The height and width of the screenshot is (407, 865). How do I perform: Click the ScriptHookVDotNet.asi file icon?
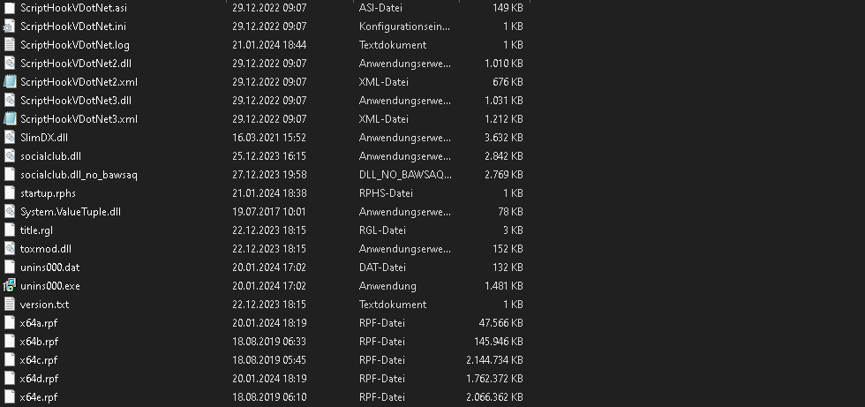(x=10, y=7)
